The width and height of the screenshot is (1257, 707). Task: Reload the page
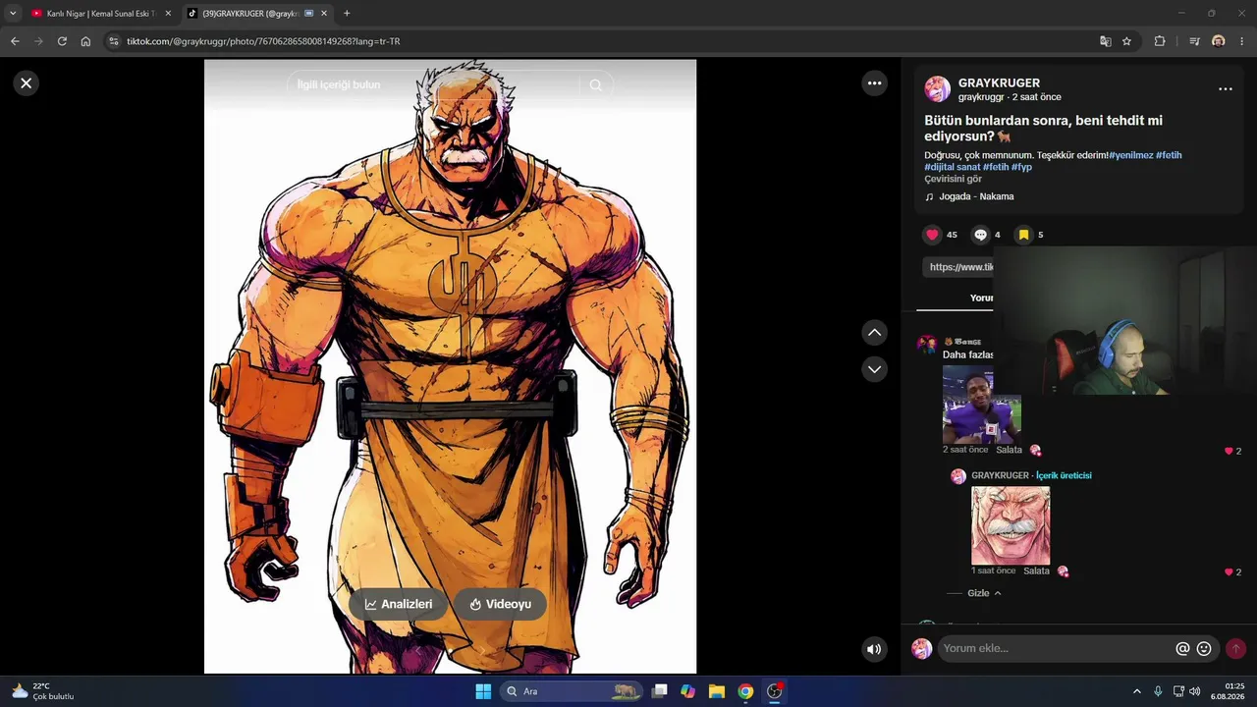click(x=62, y=41)
